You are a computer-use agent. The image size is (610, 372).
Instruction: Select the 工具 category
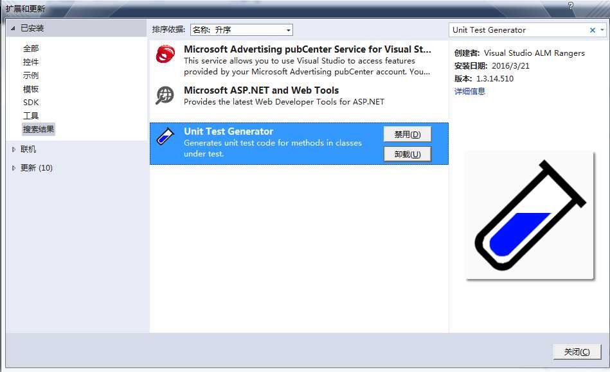[31, 115]
